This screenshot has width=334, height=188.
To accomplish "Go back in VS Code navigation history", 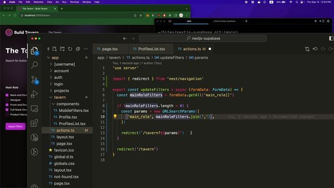I will click(x=125, y=38).
